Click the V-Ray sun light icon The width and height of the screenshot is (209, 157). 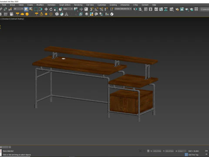coord(46,14)
